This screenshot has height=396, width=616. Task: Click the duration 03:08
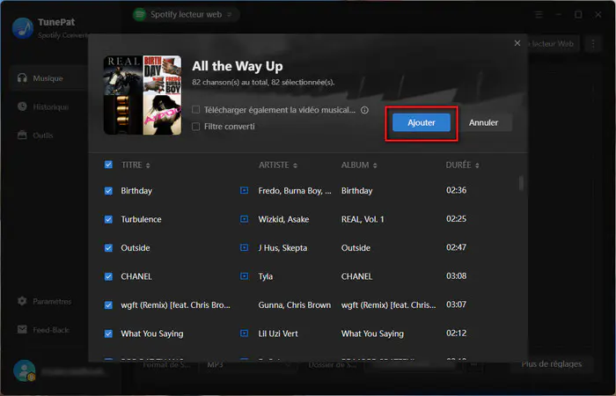point(456,276)
